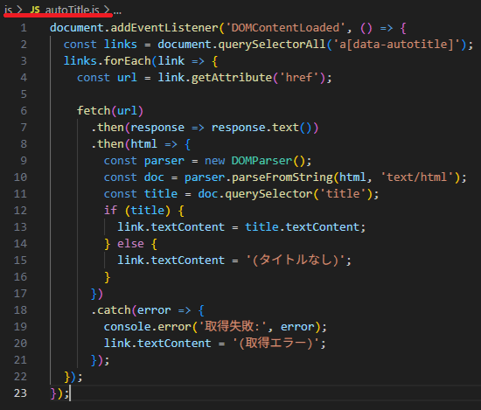Place cursor on 'DOMContentLoaded' string
This screenshot has height=410, width=481.
click(x=285, y=28)
